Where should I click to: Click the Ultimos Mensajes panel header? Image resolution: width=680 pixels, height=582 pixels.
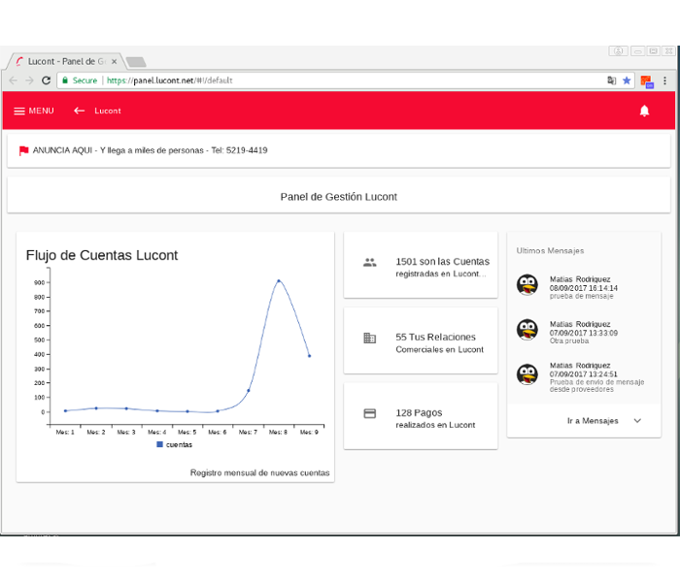pos(550,250)
